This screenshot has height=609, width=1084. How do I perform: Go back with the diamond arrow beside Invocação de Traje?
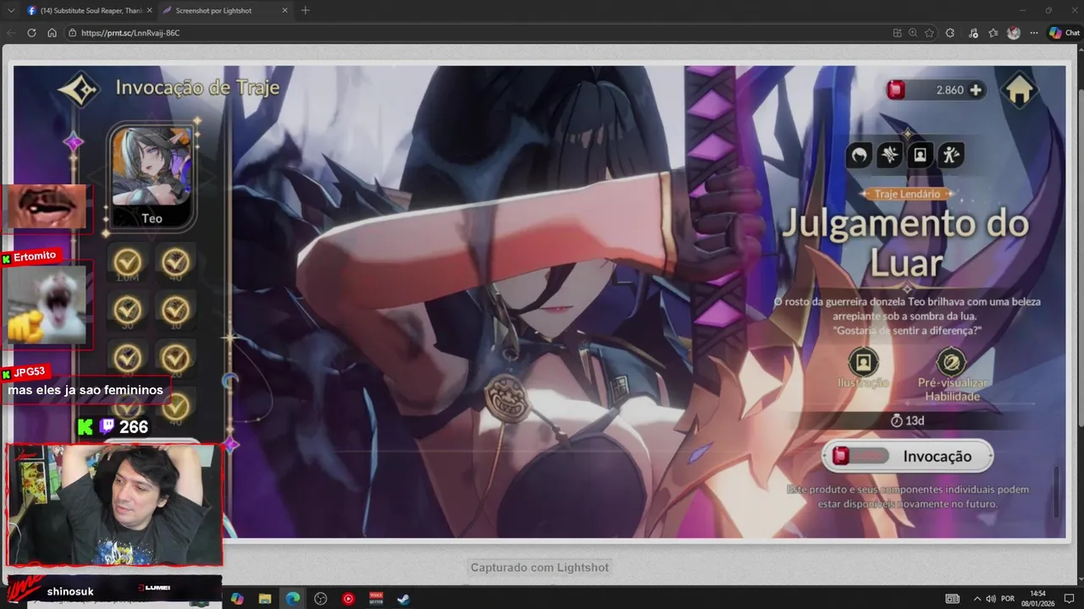[79, 89]
